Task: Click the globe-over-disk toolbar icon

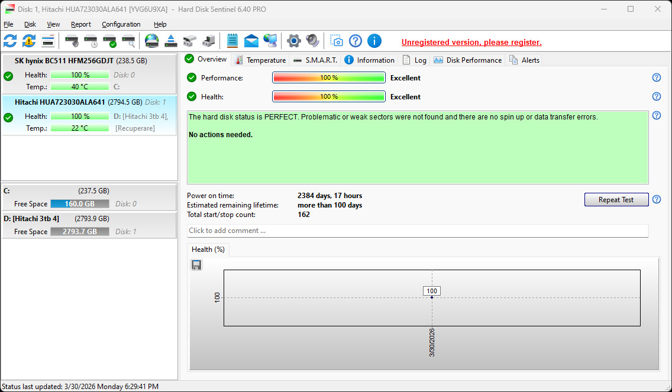Action: click(x=151, y=41)
